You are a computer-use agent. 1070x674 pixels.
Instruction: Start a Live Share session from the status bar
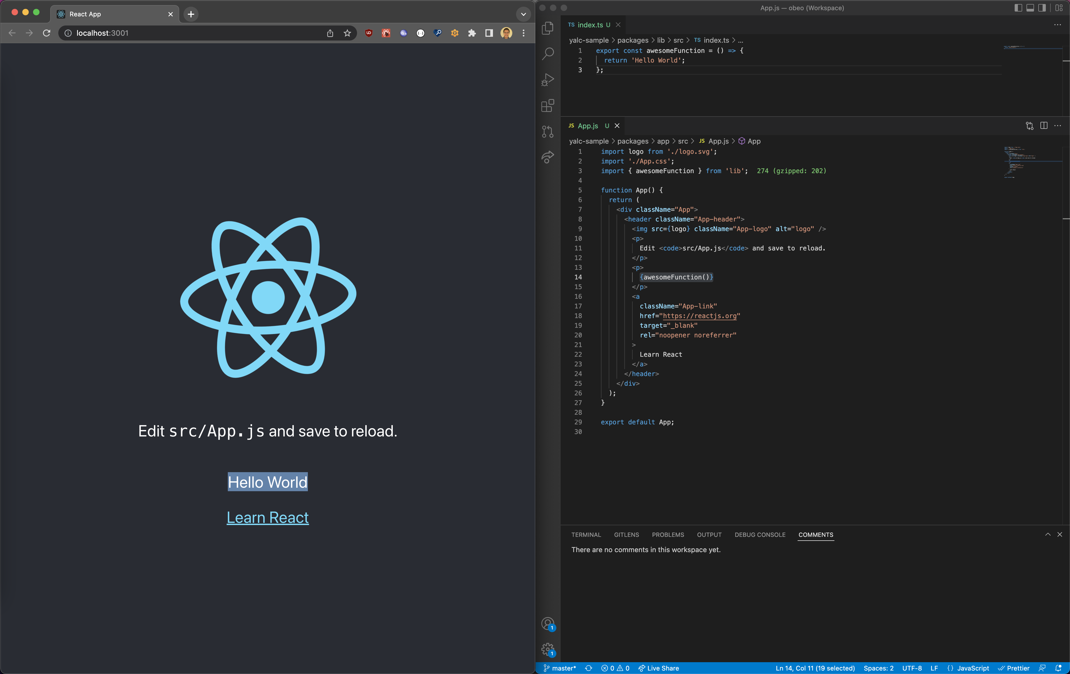[659, 668]
